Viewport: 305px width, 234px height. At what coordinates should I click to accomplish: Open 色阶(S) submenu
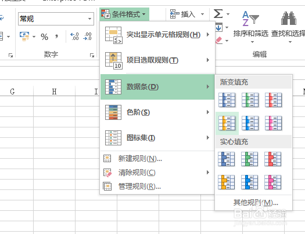(157, 112)
